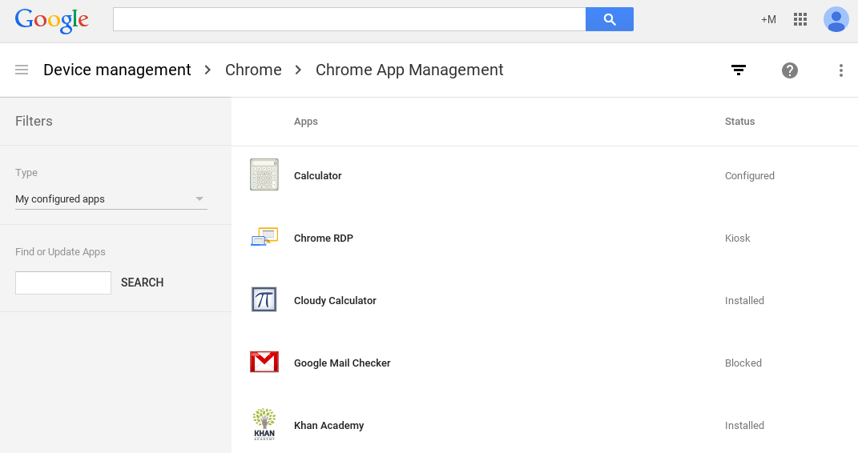
Task: Focus the Google search box
Action: pos(349,19)
